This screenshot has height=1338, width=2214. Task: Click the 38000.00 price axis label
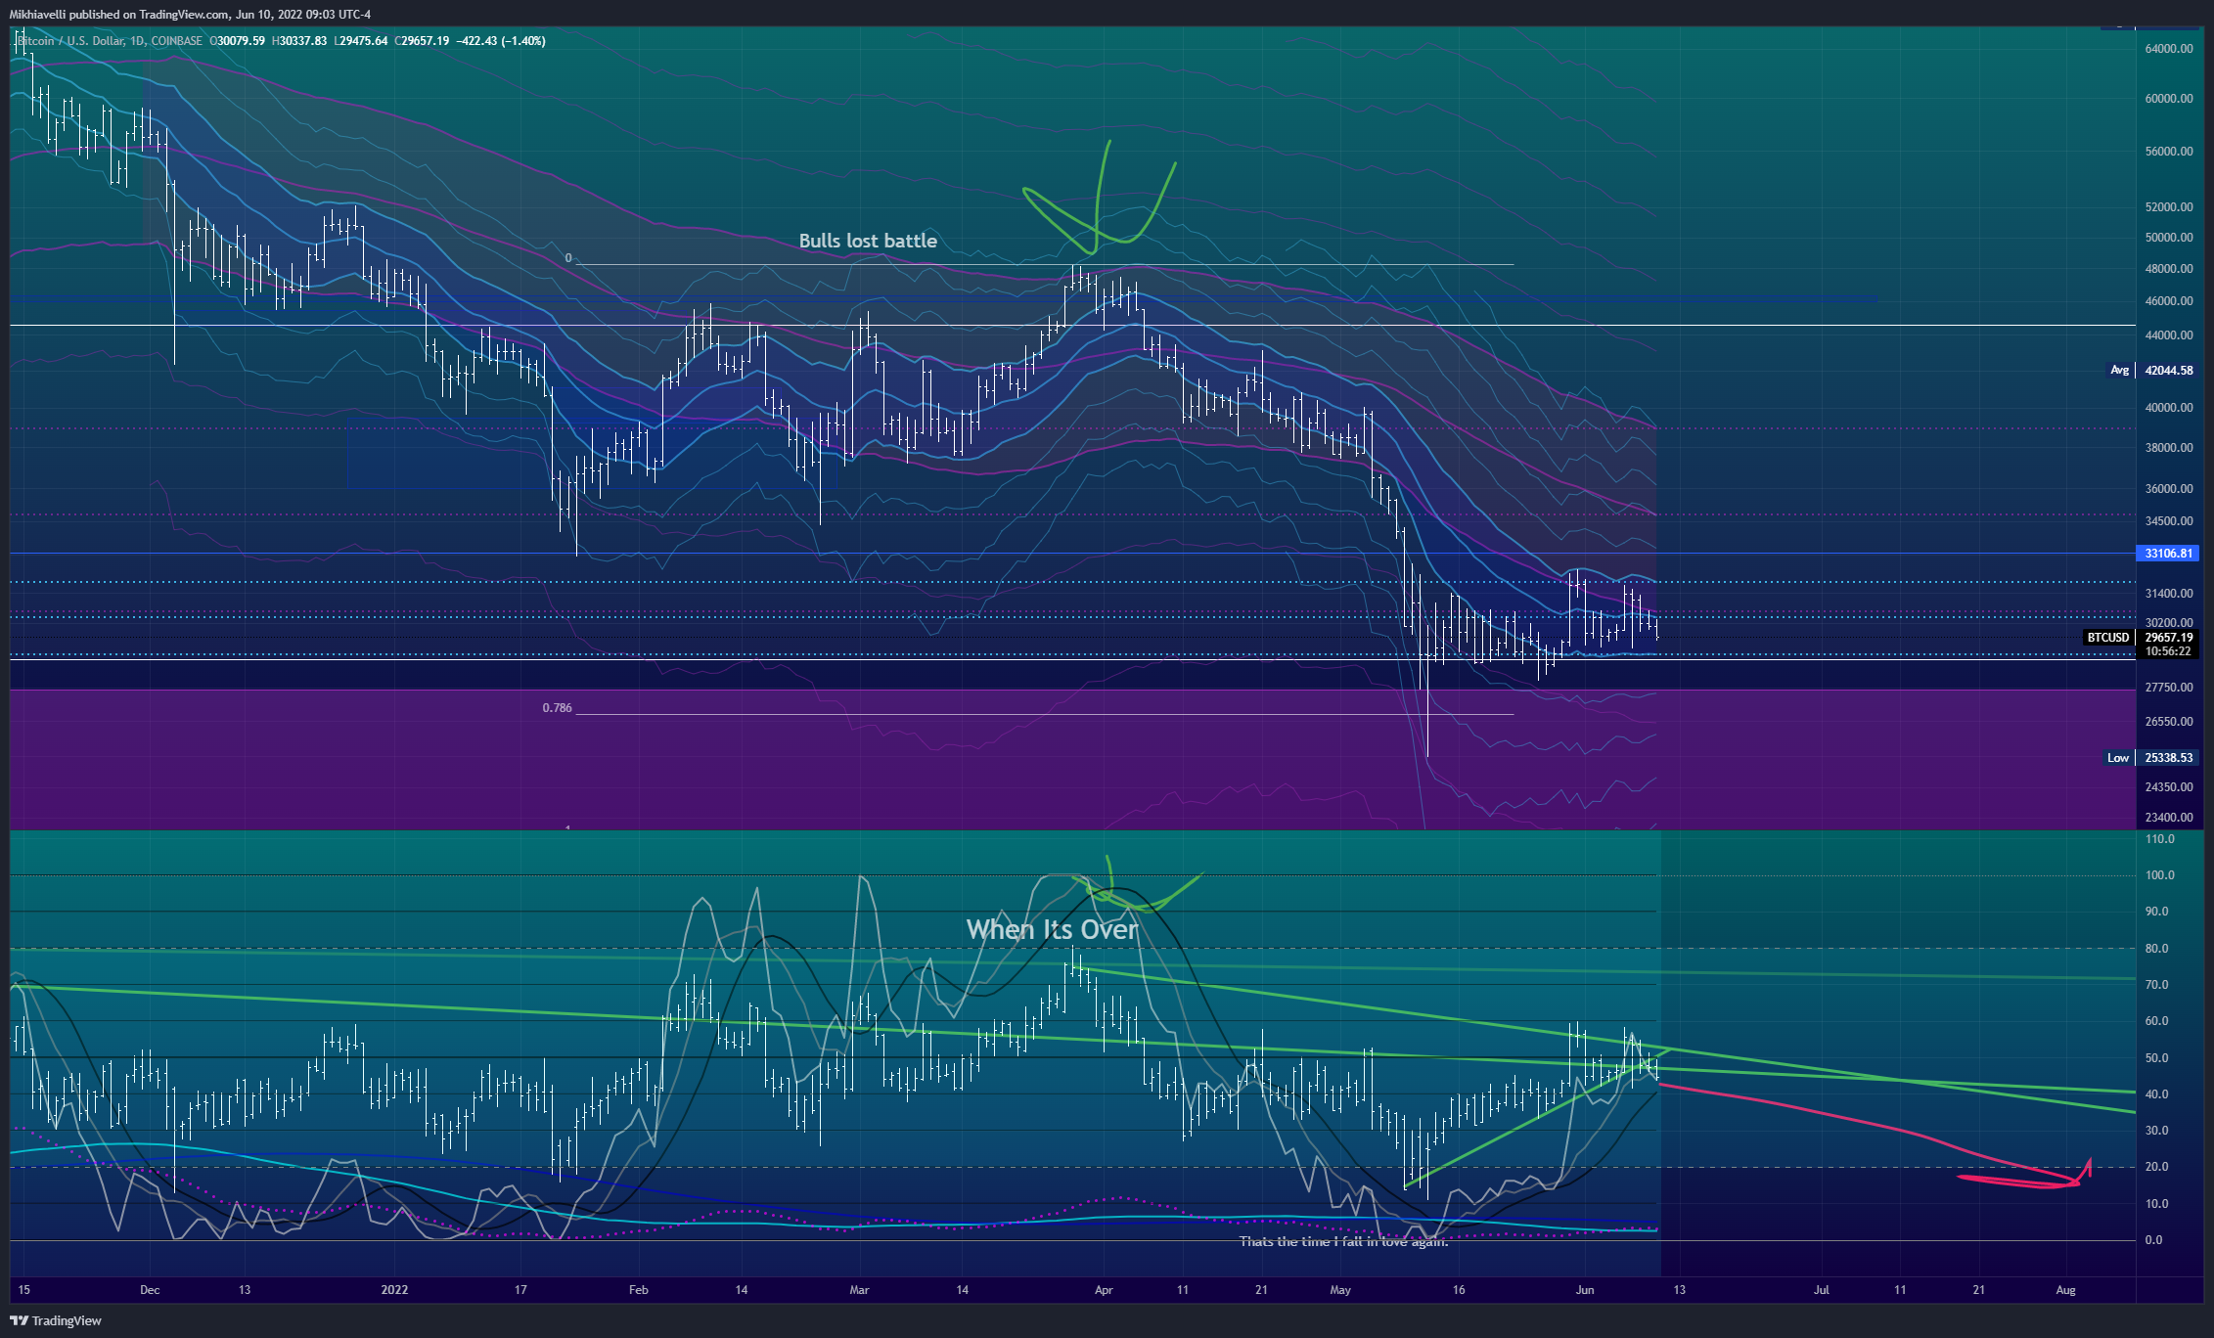(2168, 448)
